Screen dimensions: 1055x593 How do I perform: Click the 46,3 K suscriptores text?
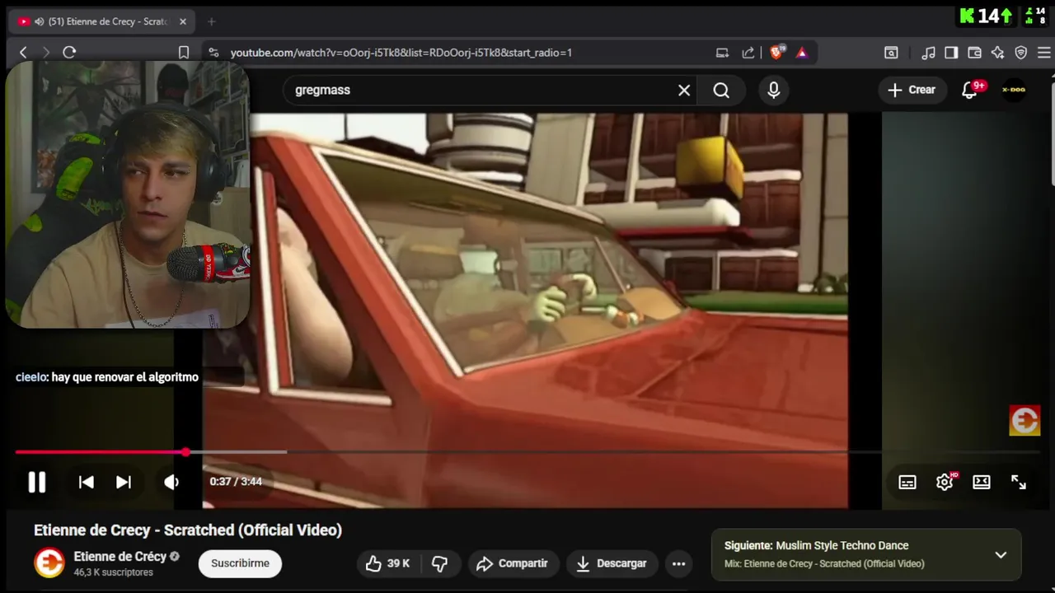(113, 572)
